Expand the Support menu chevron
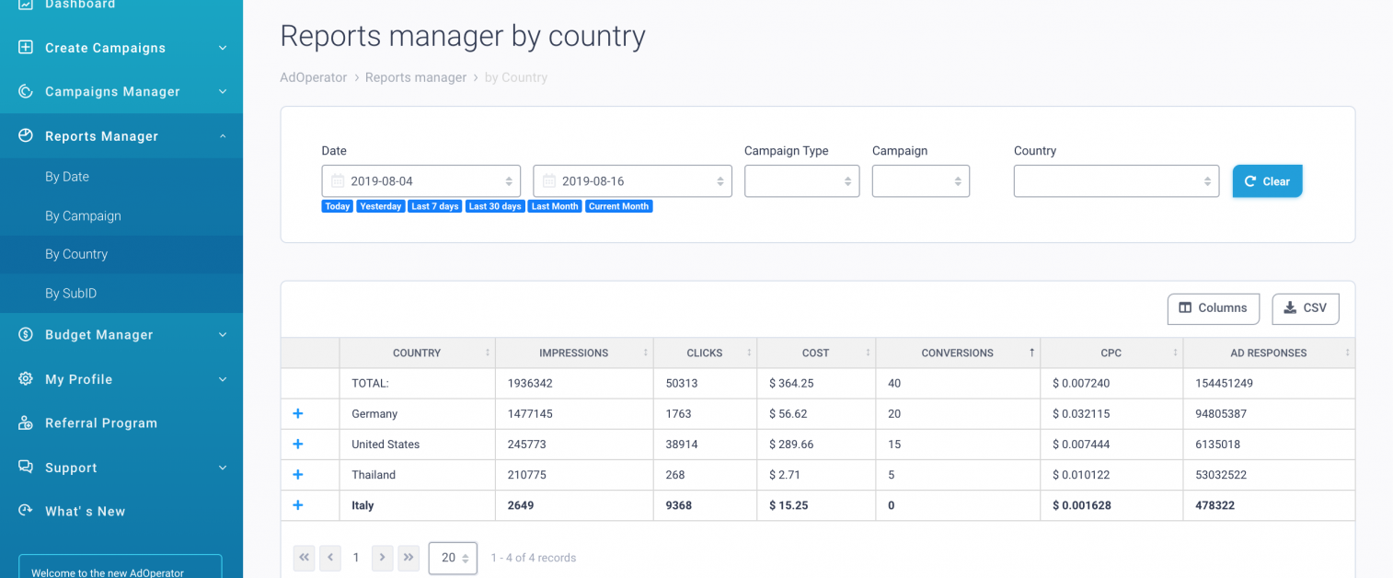 tap(223, 468)
